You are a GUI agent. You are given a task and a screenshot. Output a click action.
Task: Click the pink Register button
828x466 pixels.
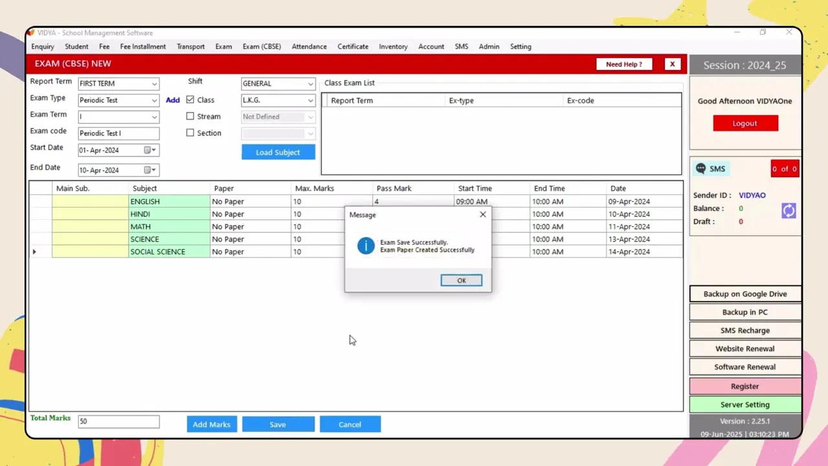click(x=745, y=386)
